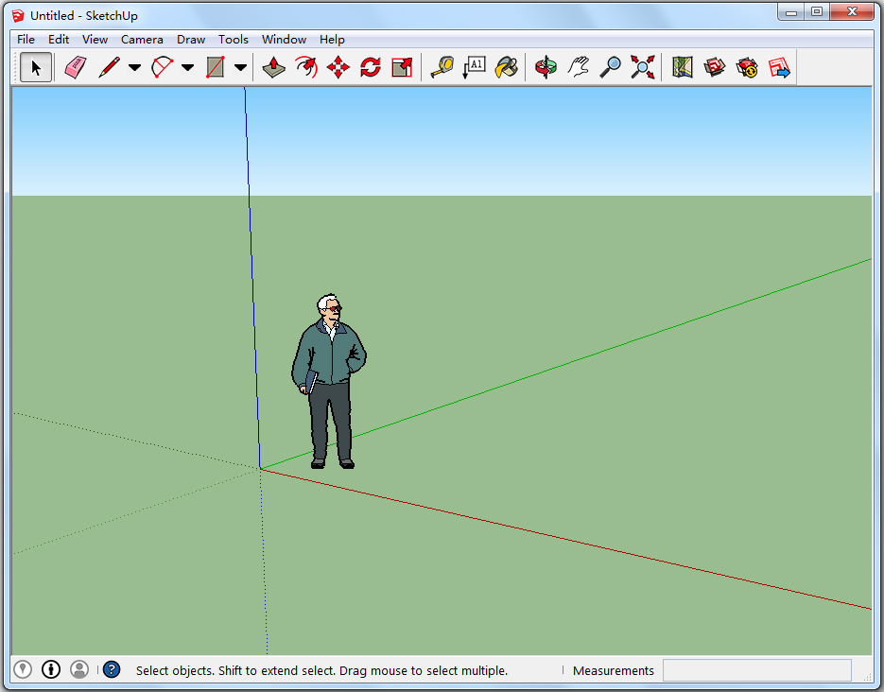Click Zoom Extents to fit the model
Image resolution: width=884 pixels, height=692 pixels.
click(x=642, y=67)
